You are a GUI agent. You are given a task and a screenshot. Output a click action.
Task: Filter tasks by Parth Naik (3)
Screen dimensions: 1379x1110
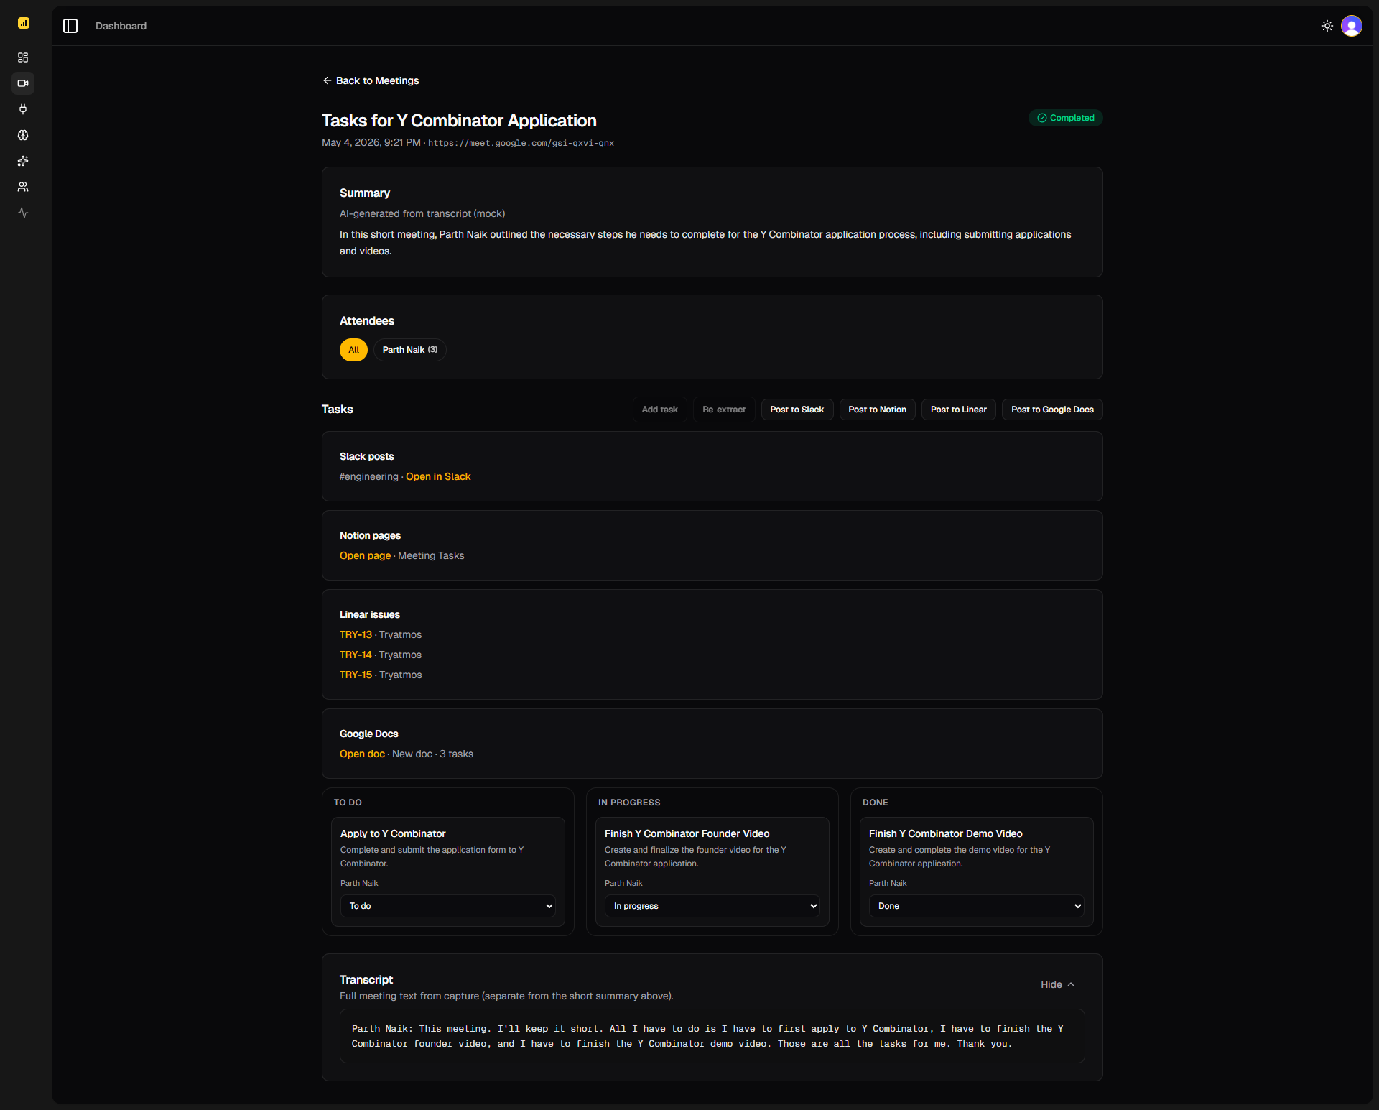tap(410, 350)
